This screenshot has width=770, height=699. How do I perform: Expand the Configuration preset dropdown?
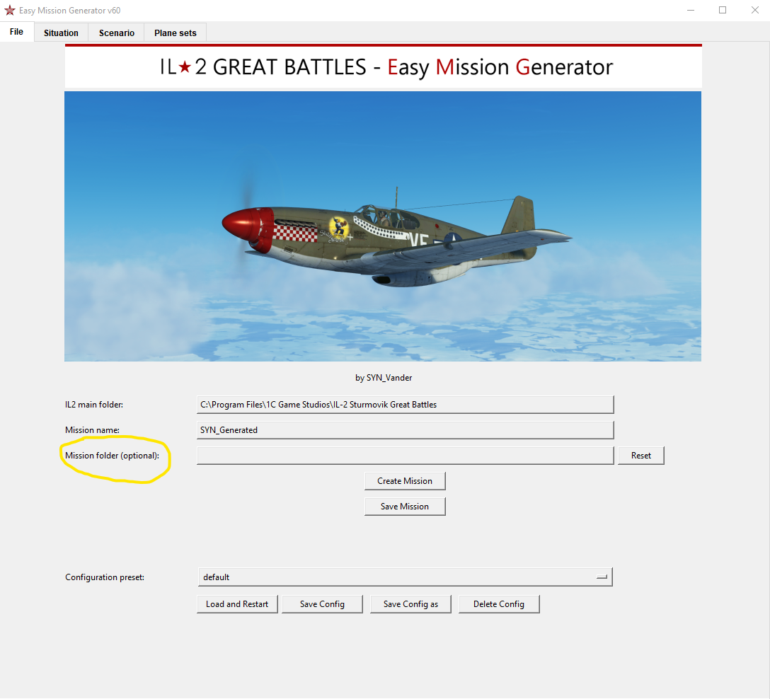[405, 577]
